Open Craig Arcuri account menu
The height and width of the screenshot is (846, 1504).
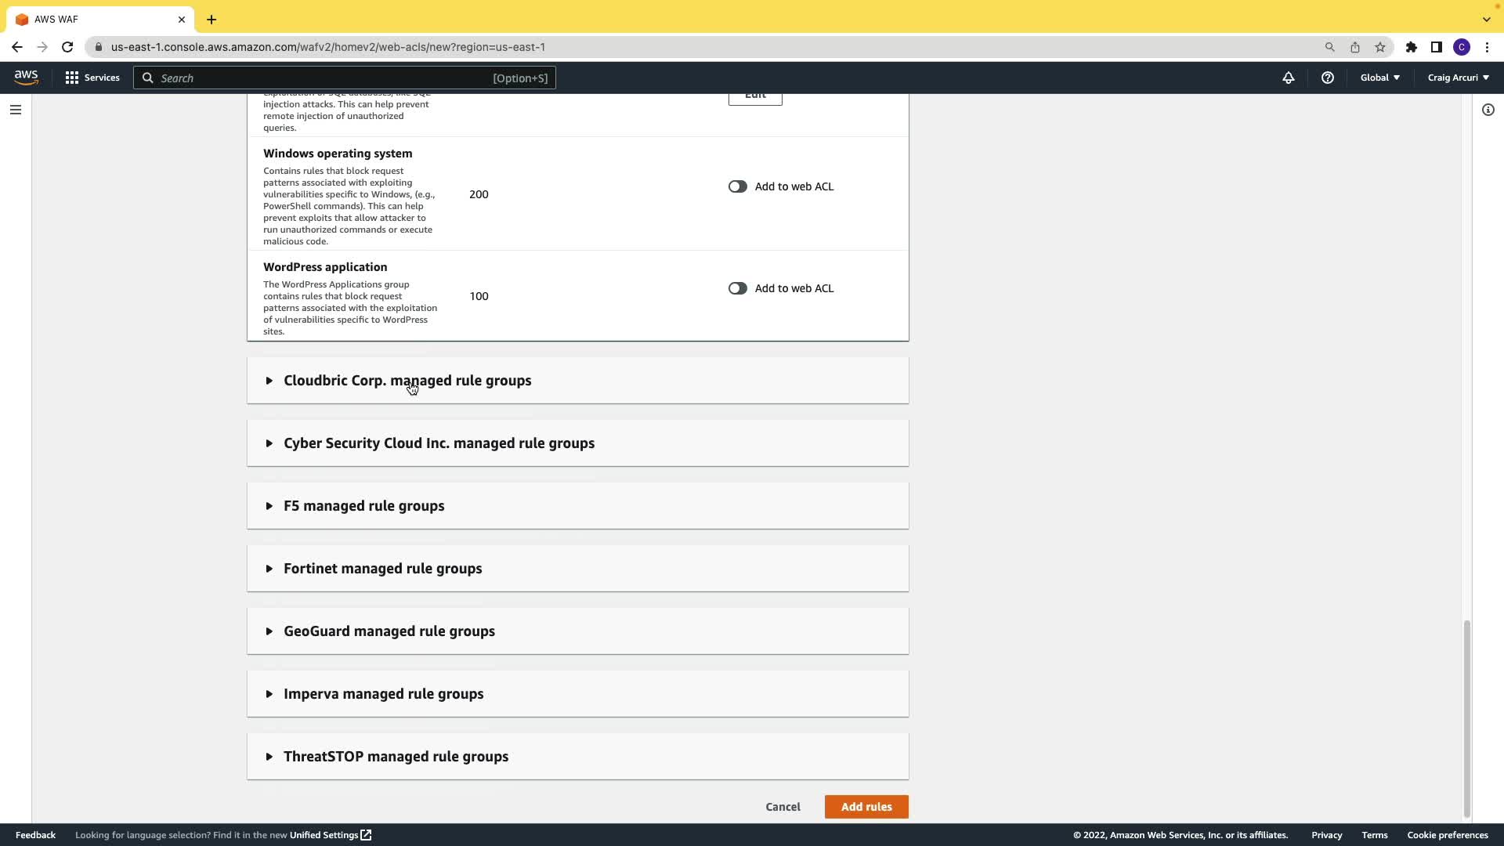[x=1458, y=78]
